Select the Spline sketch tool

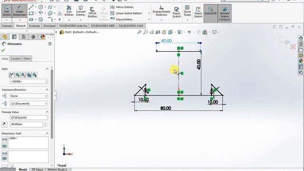pyautogui.click(x=50, y=8)
